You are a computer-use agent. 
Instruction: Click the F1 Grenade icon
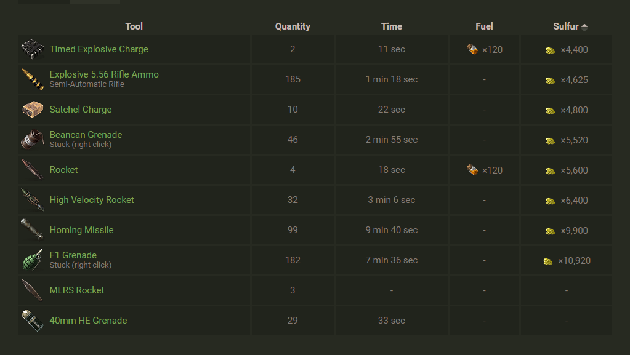[x=32, y=260]
